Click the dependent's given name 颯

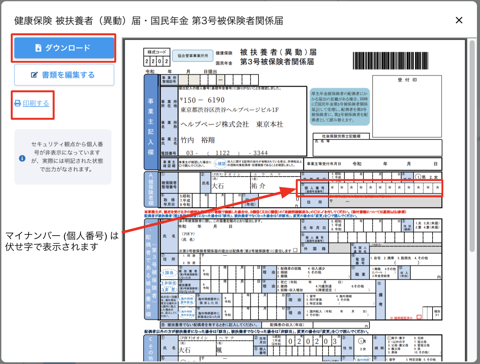tap(219, 350)
